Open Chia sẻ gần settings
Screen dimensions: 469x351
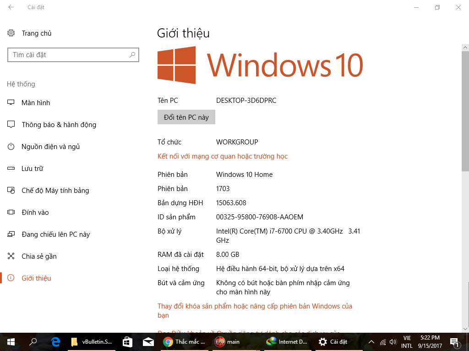pyautogui.click(x=39, y=256)
